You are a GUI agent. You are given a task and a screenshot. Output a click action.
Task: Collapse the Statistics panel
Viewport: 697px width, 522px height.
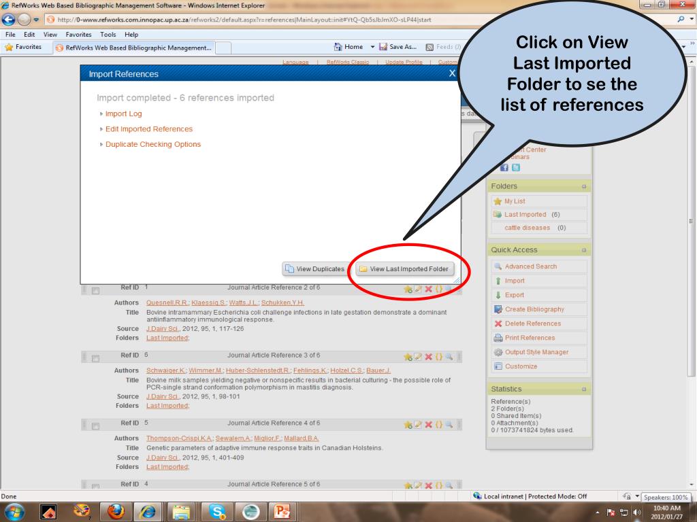(x=584, y=389)
